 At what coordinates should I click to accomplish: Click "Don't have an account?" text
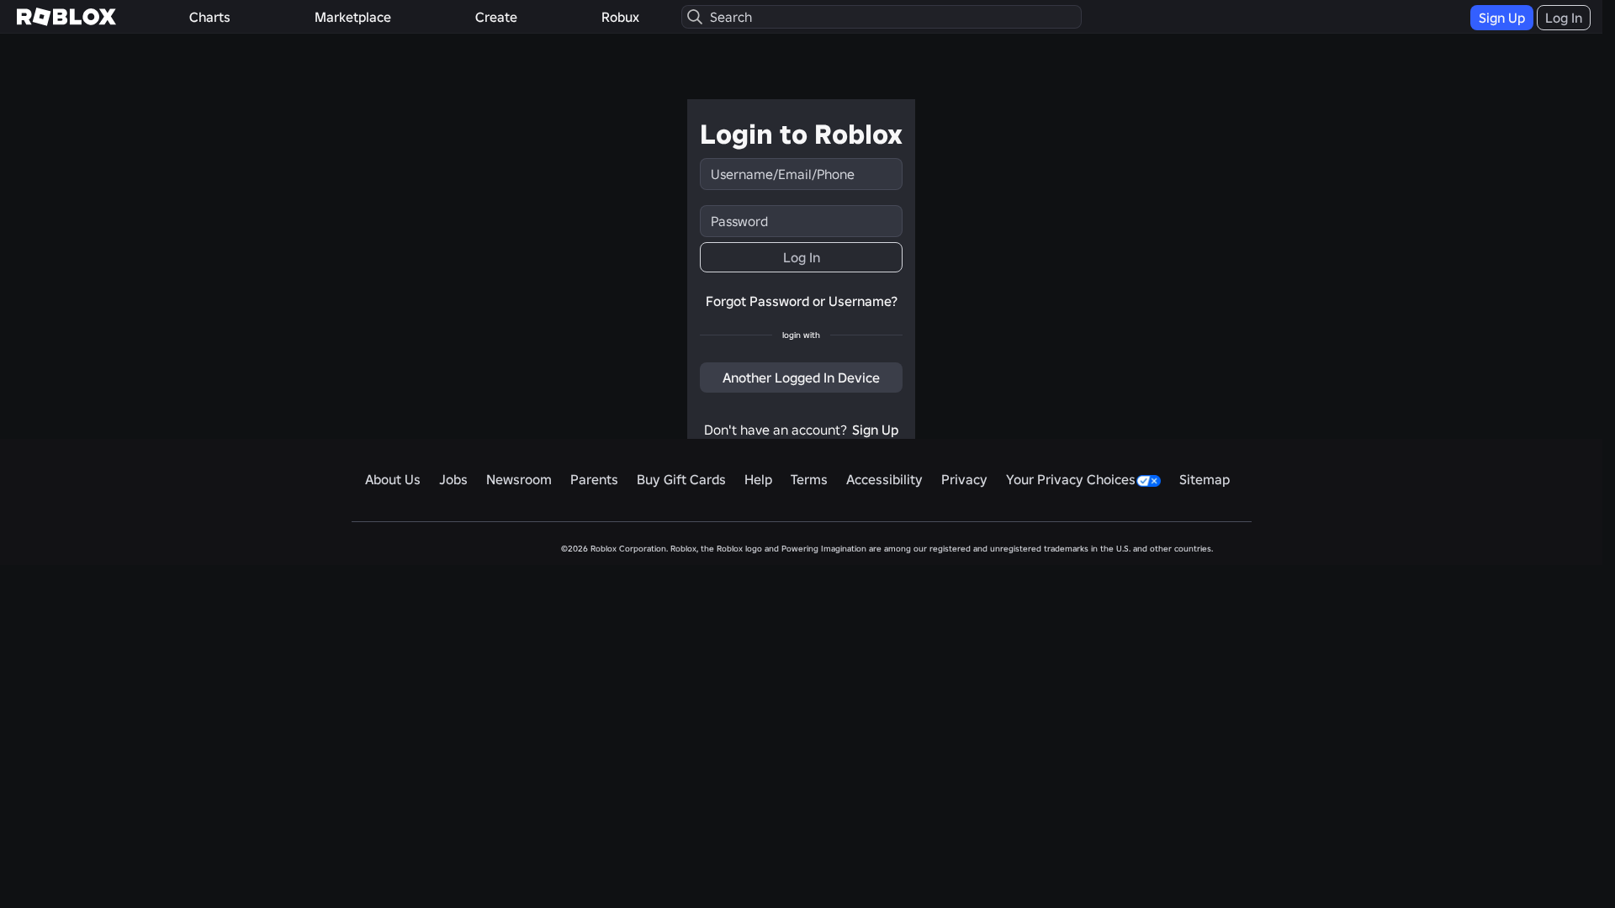(x=776, y=430)
